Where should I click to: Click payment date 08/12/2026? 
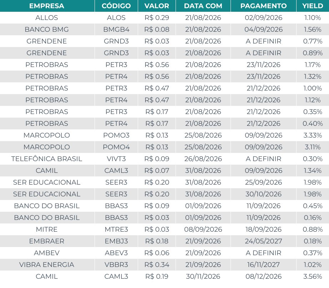(x=264, y=276)
